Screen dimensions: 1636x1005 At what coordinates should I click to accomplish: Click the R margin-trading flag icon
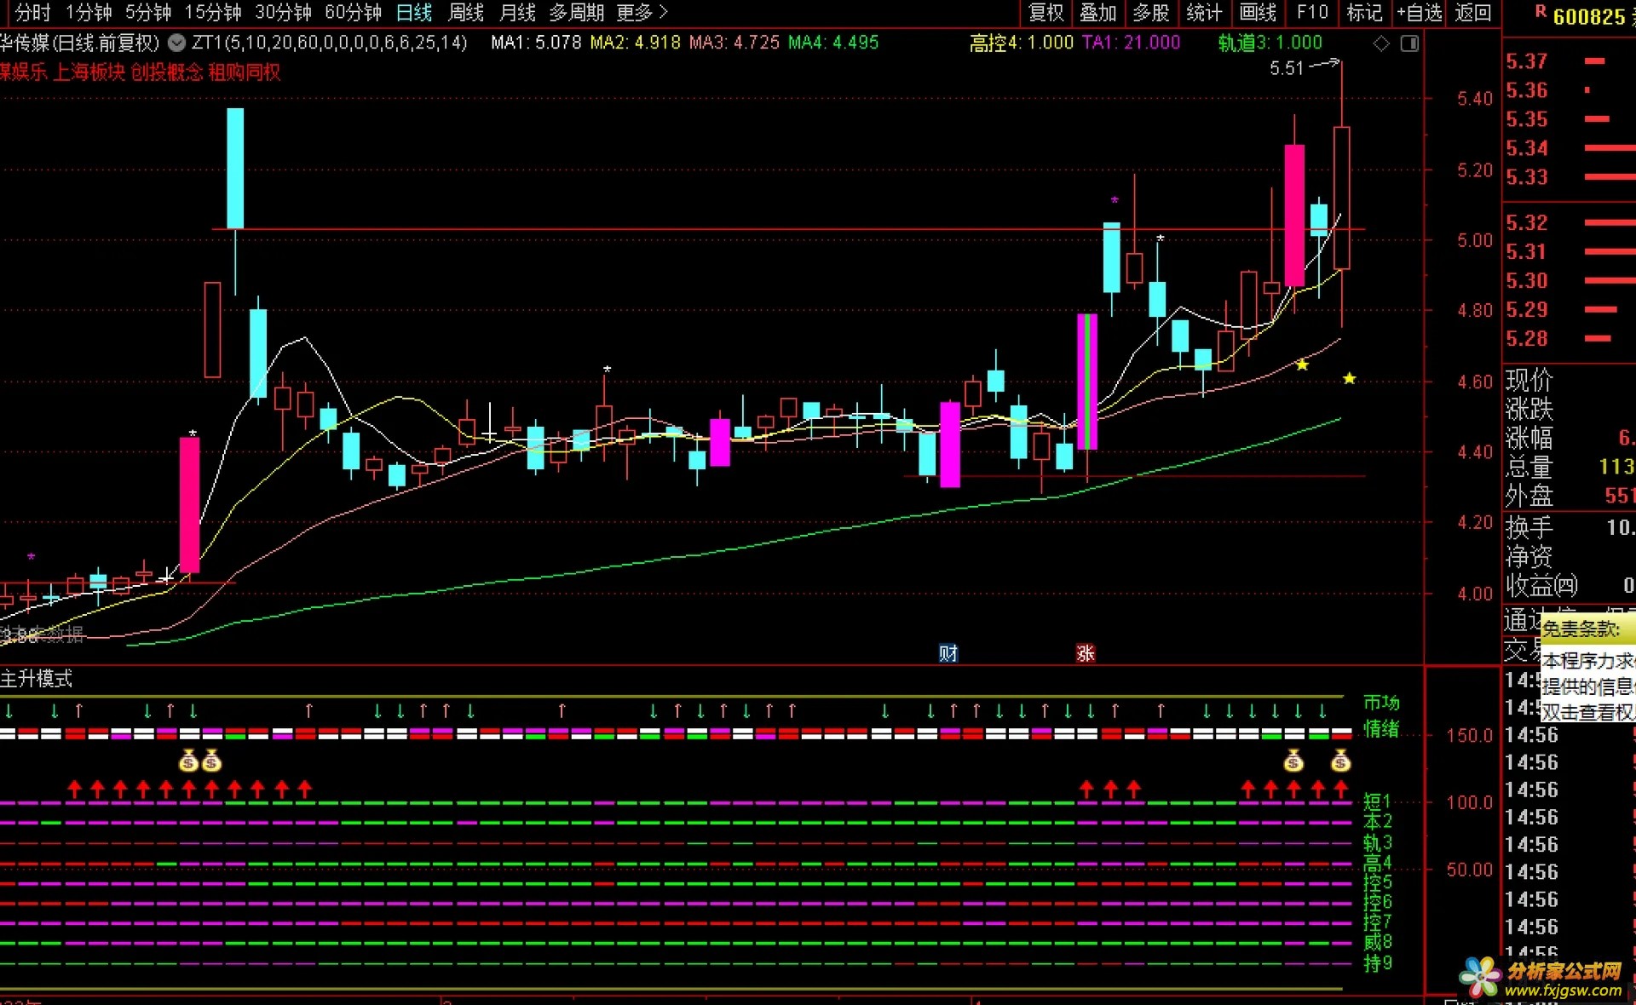coord(1541,12)
